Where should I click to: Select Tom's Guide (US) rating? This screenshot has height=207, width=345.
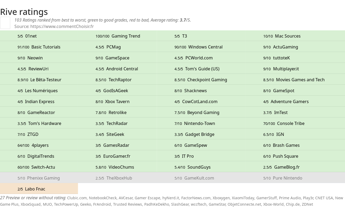tap(197, 69)
